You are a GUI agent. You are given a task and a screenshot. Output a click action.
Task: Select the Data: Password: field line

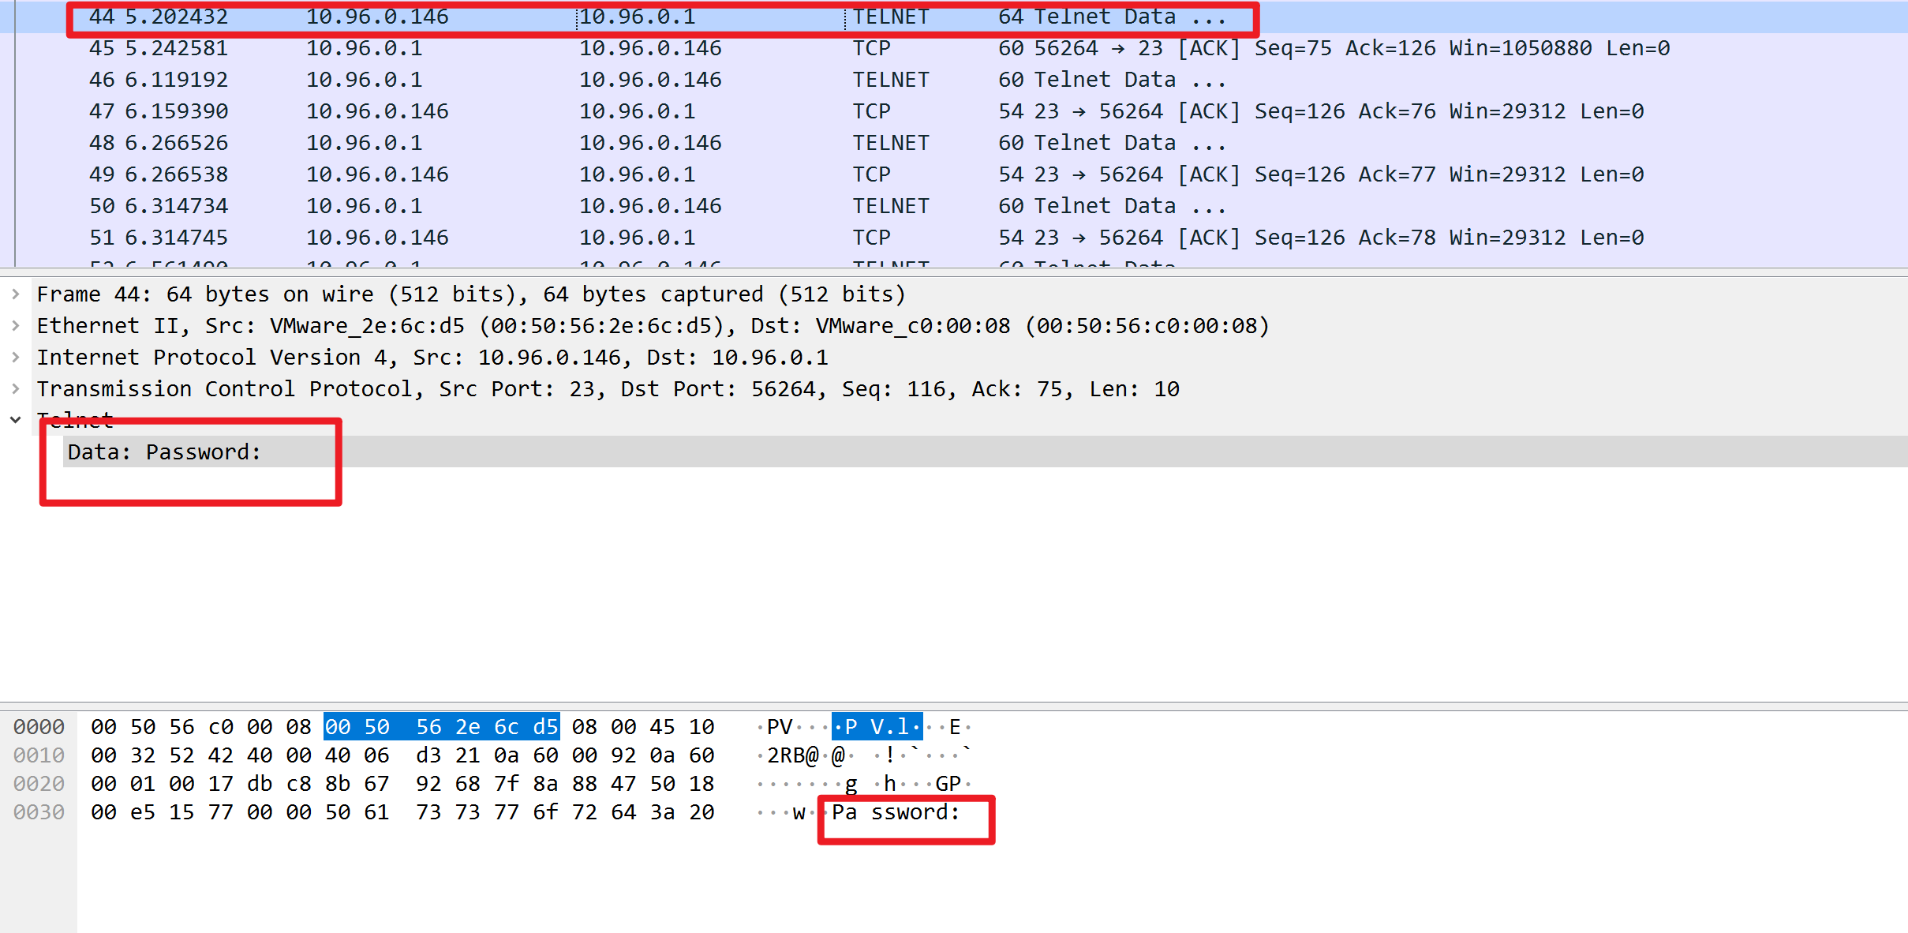coord(164,452)
